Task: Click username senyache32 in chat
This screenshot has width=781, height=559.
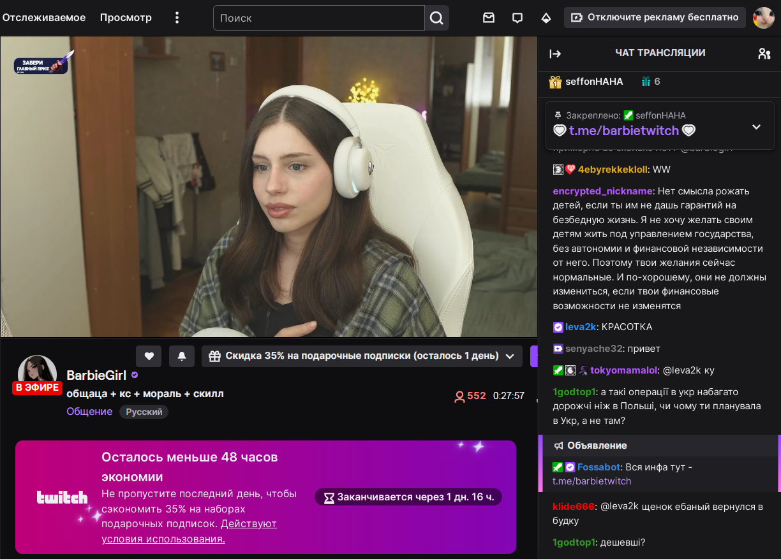Action: tap(593, 349)
